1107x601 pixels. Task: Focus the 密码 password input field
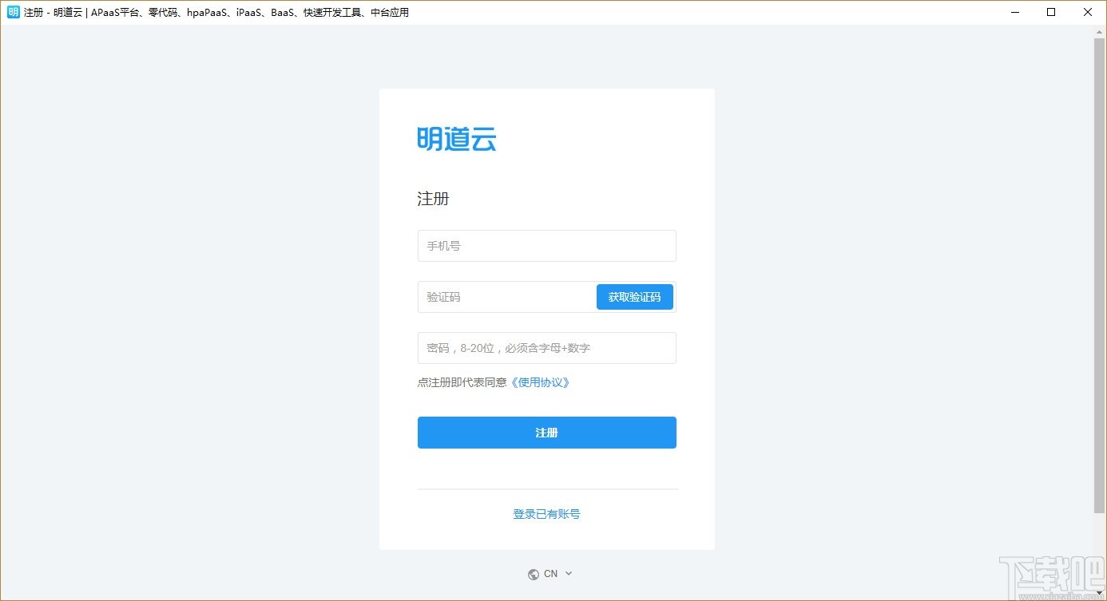click(x=547, y=348)
